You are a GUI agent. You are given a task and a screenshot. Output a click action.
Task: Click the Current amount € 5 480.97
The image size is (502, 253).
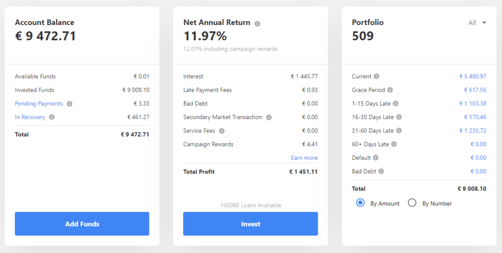[473, 76]
